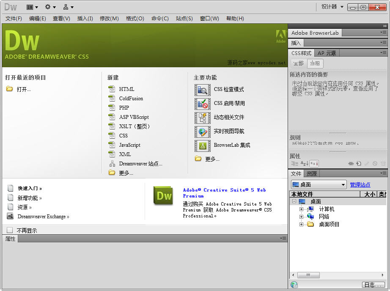Click the CSS 检查模式 feature icon
This screenshot has height=291, width=390.
tap(203, 90)
